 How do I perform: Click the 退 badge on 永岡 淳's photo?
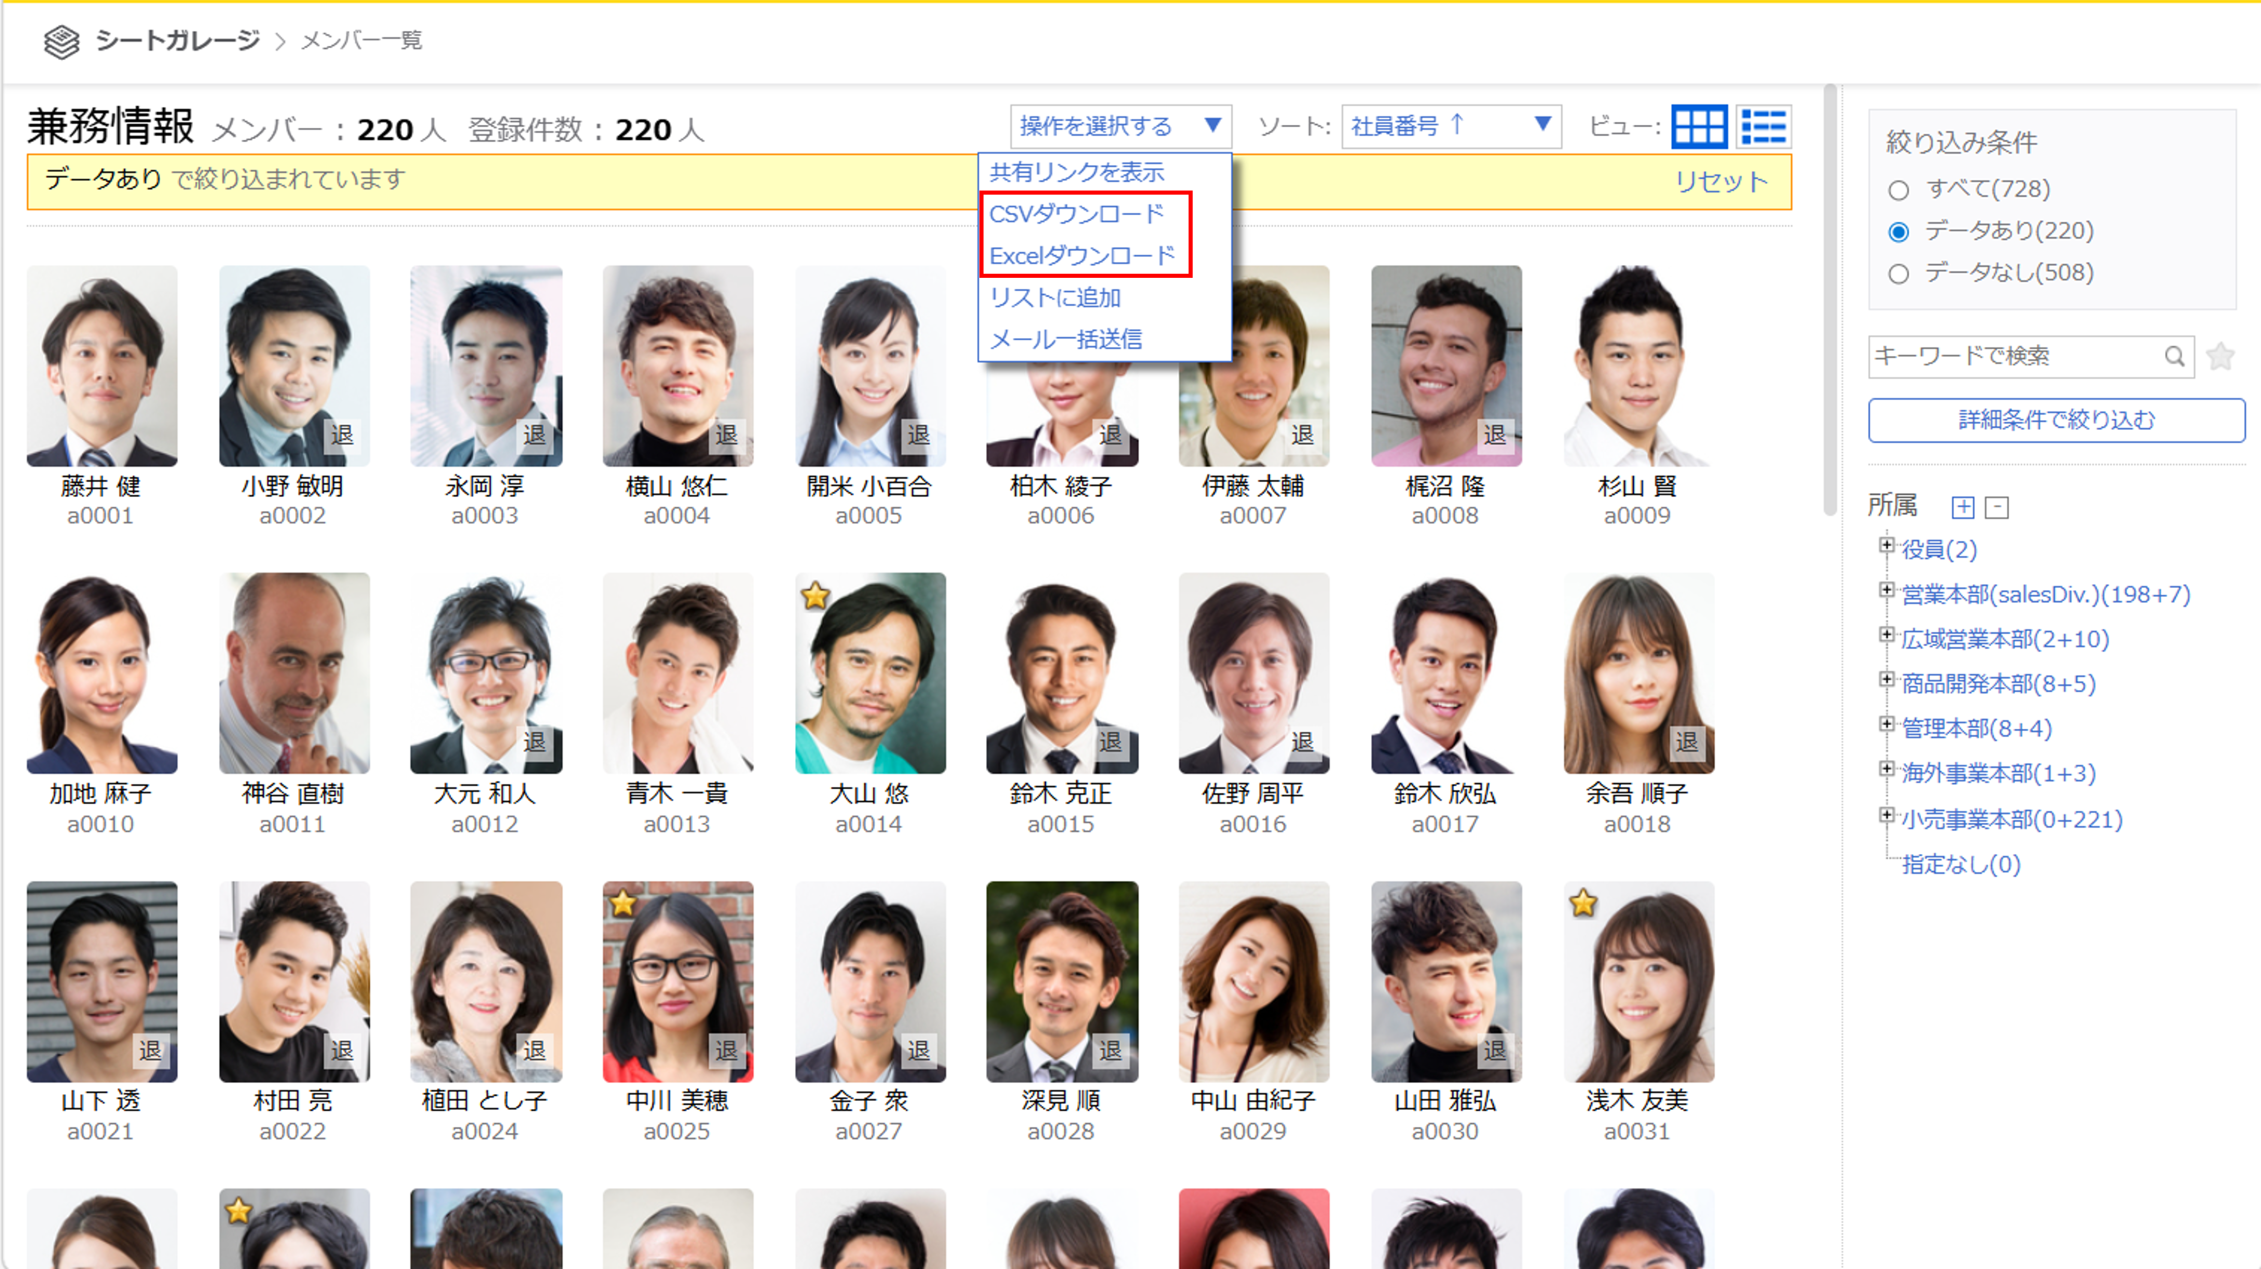[534, 435]
